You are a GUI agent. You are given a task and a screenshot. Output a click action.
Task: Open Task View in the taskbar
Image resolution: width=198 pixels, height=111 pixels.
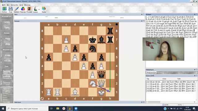51,109
